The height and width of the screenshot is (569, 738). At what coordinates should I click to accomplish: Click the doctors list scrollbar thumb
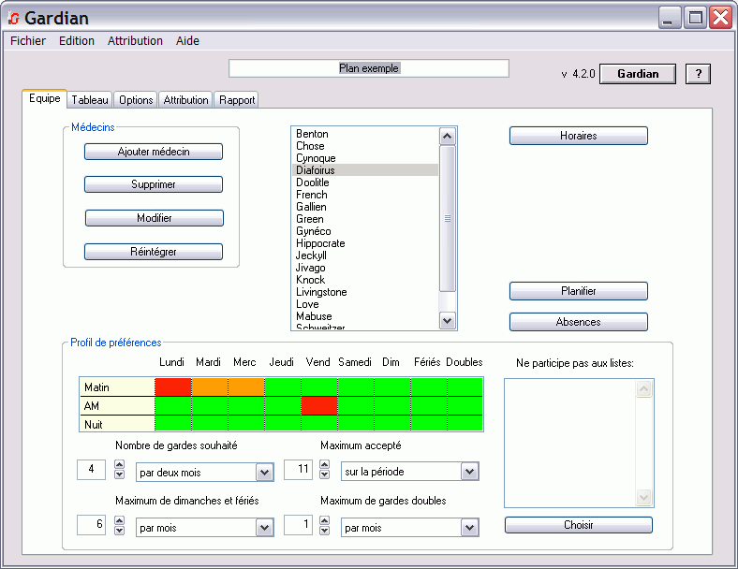click(447, 219)
